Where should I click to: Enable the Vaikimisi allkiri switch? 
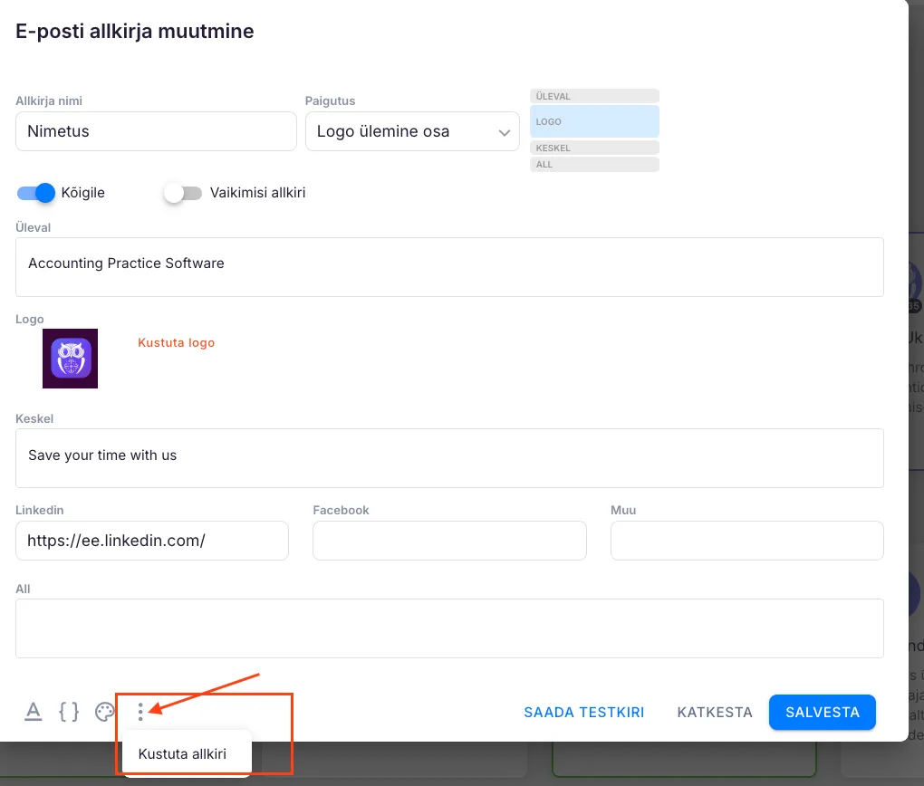coord(183,193)
